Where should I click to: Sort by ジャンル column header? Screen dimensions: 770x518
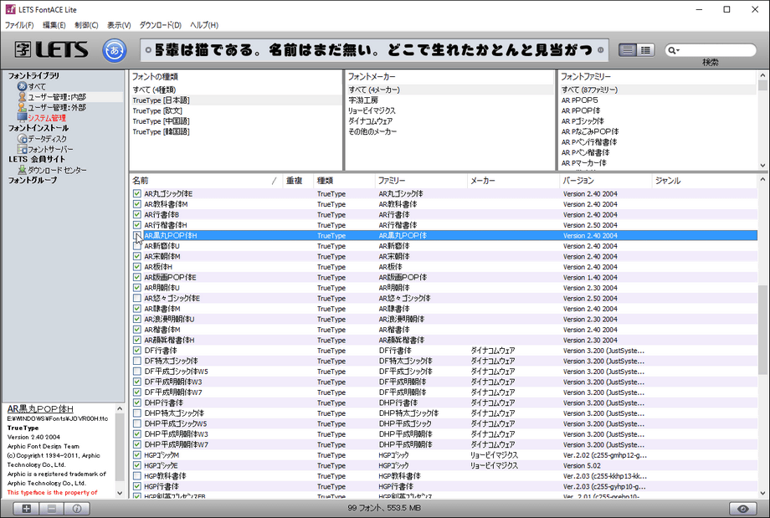705,181
